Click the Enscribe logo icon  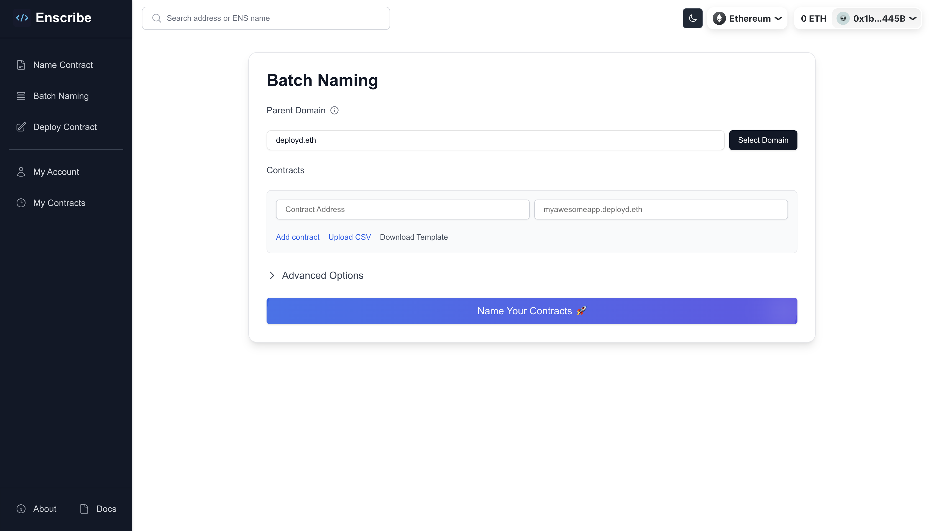[22, 17]
